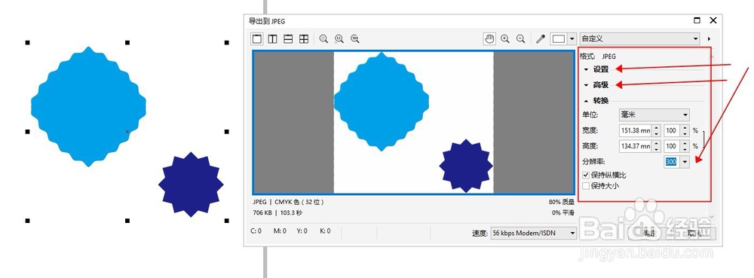The height and width of the screenshot is (278, 754).
Task: Click the C: 0 color readout
Action: (256, 231)
